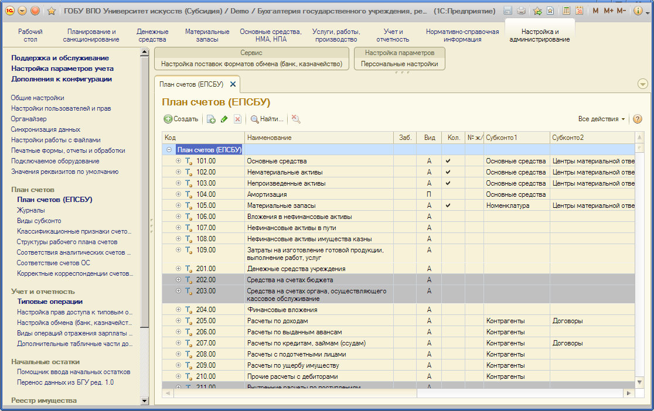The height and width of the screenshot is (411, 654).
Task: Click the calendar icon in title bar
Action: (580, 11)
